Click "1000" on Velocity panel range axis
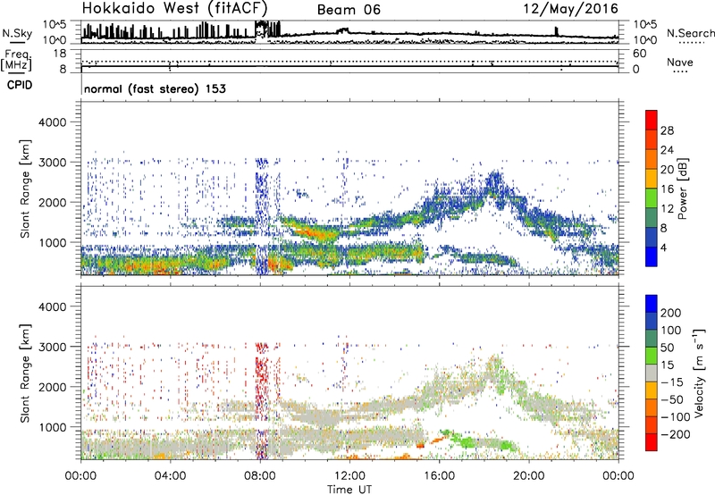The width and height of the screenshot is (715, 495). pos(52,427)
